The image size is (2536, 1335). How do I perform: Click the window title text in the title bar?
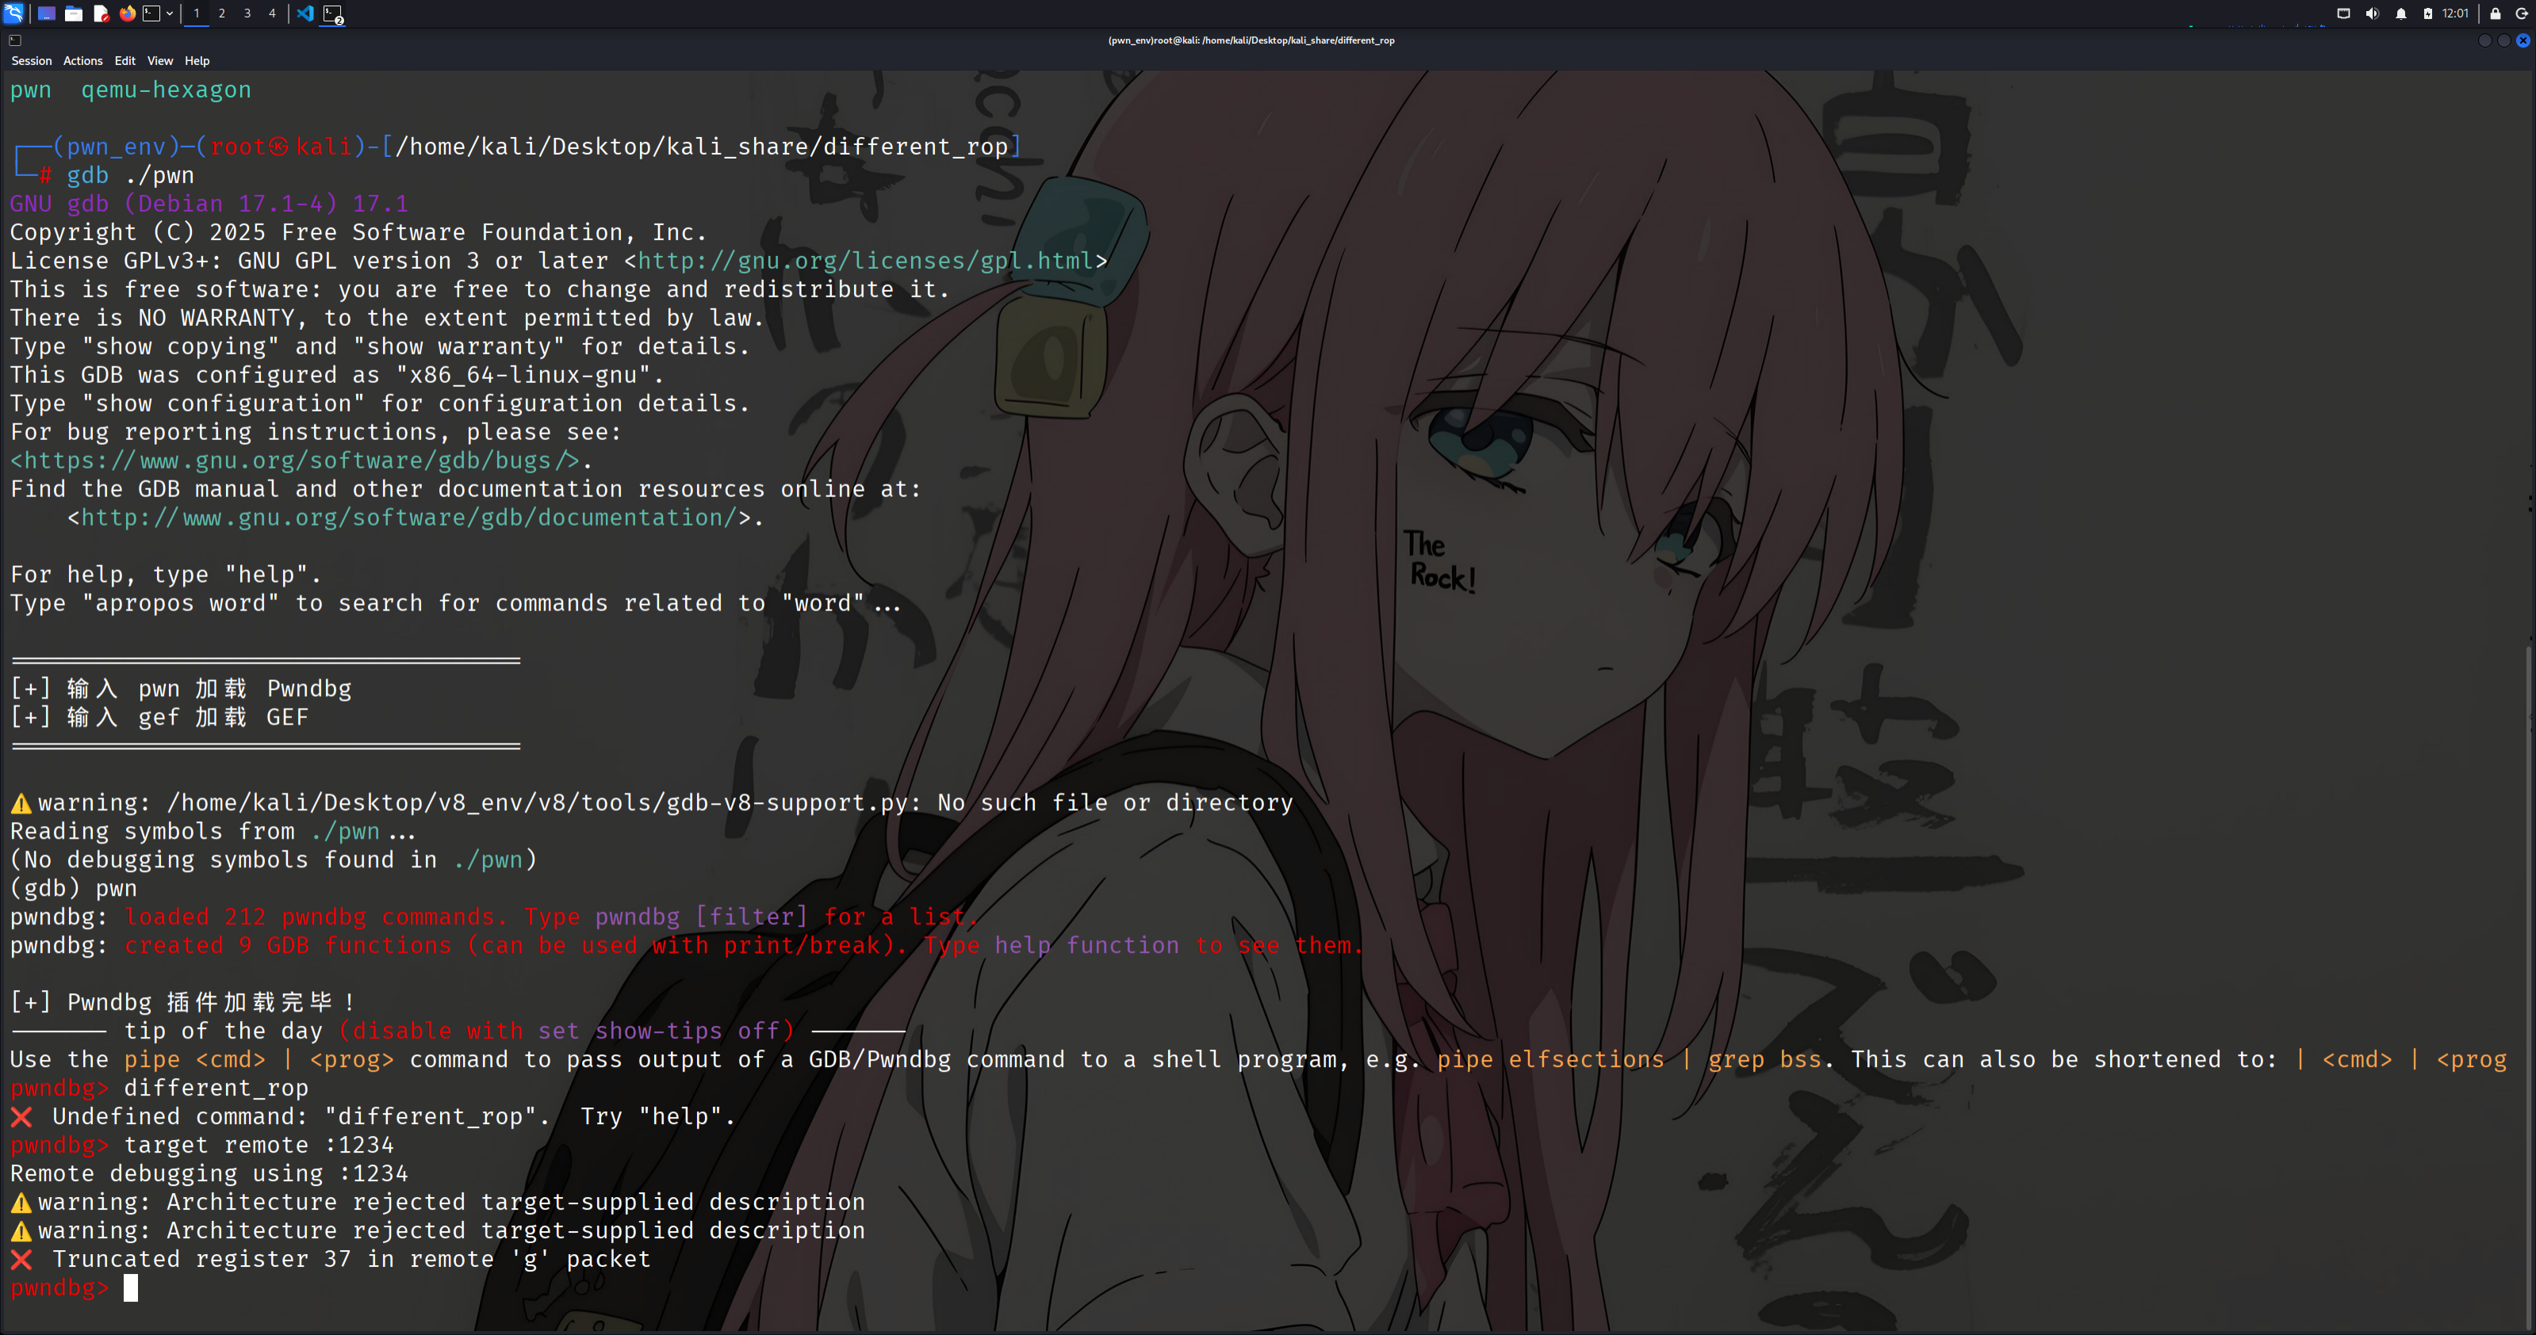[1251, 40]
